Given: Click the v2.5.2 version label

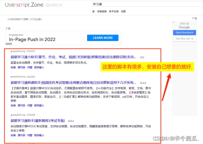Looking at the screenshot, I should 71,121.
